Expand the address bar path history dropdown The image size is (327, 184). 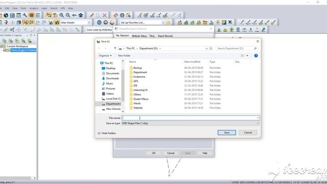click(206, 49)
